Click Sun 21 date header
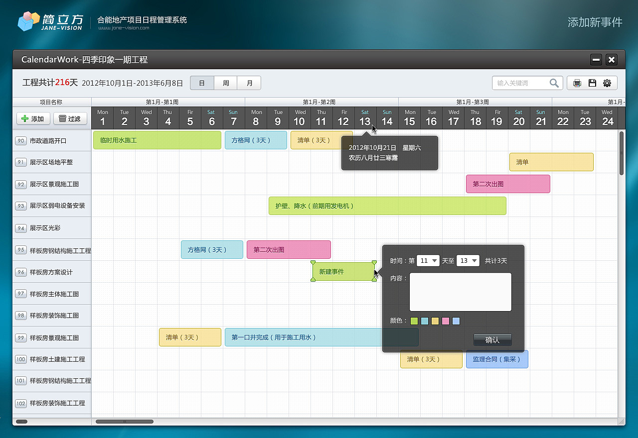The image size is (638, 438). coord(541,118)
